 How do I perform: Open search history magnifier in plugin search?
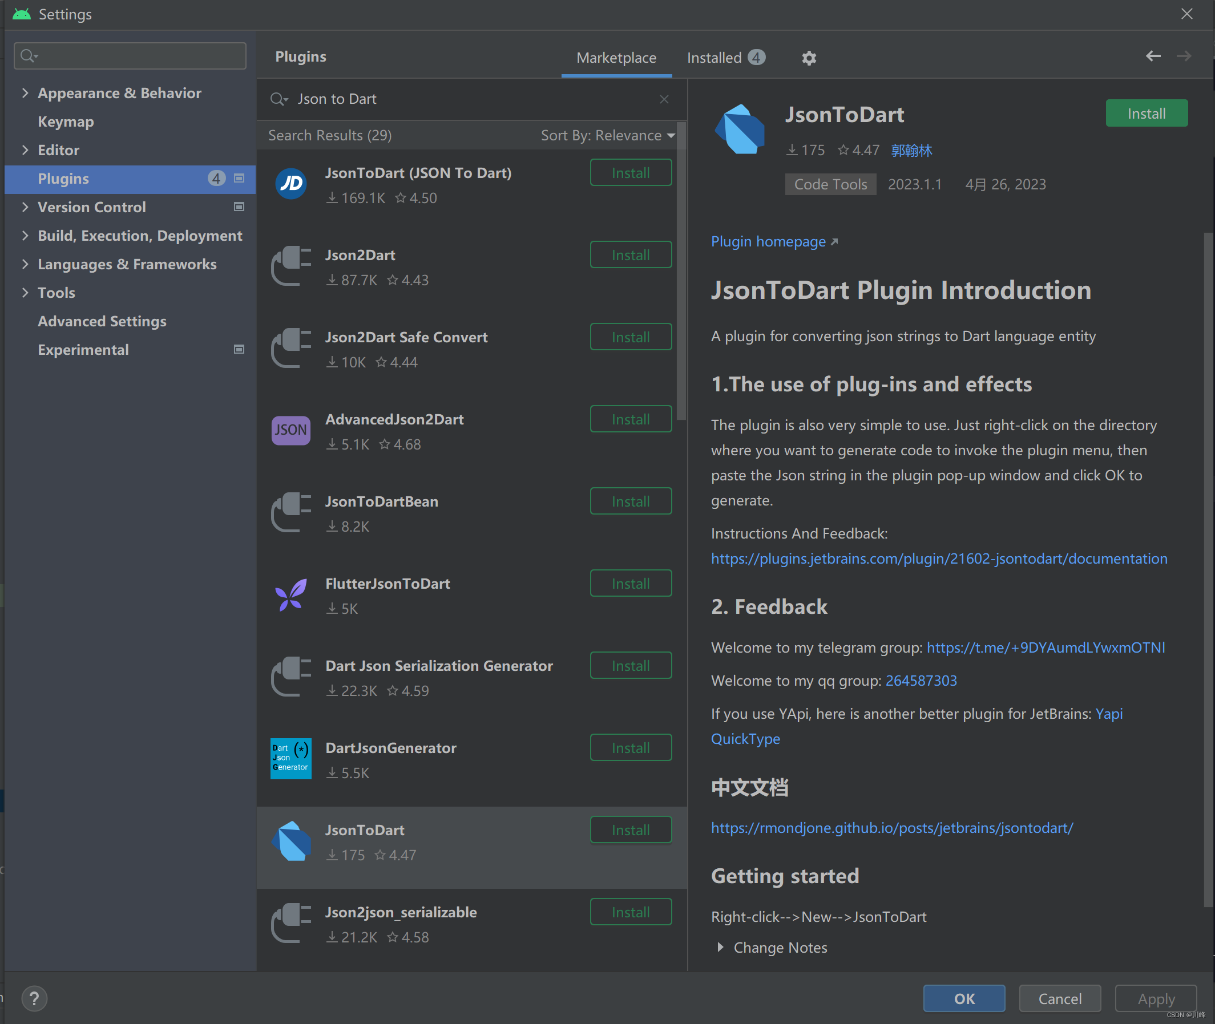[278, 99]
